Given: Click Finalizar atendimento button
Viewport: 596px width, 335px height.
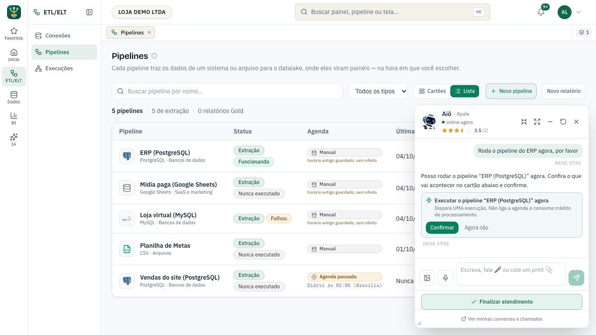Looking at the screenshot, I should click(502, 302).
